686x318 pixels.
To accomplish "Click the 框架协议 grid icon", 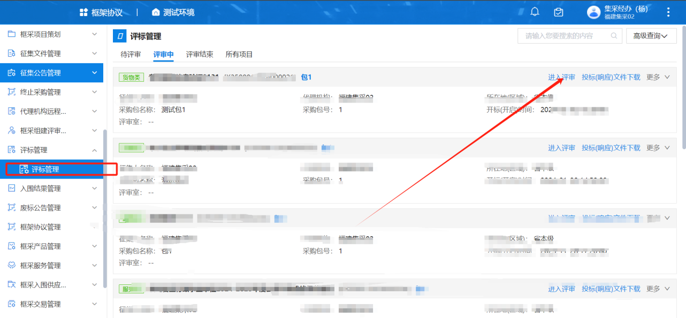I will (83, 12).
